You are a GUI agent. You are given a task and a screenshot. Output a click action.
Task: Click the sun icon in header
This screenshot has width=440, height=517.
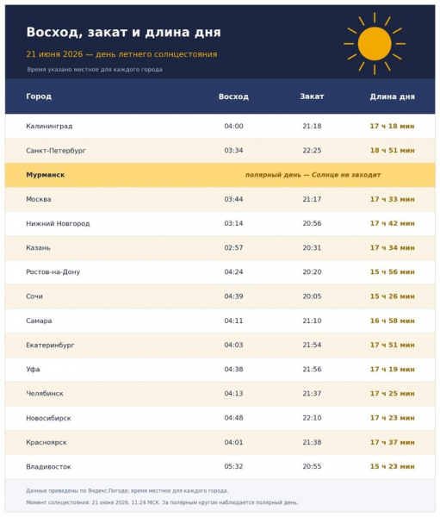(x=375, y=44)
